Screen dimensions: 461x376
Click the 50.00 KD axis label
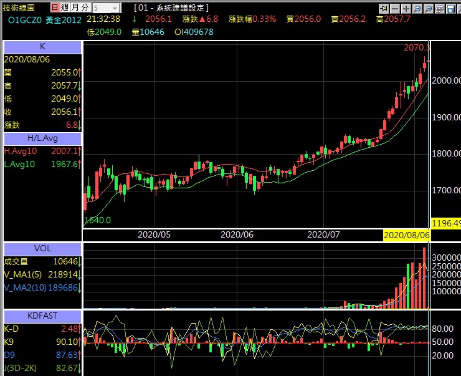(x=442, y=342)
